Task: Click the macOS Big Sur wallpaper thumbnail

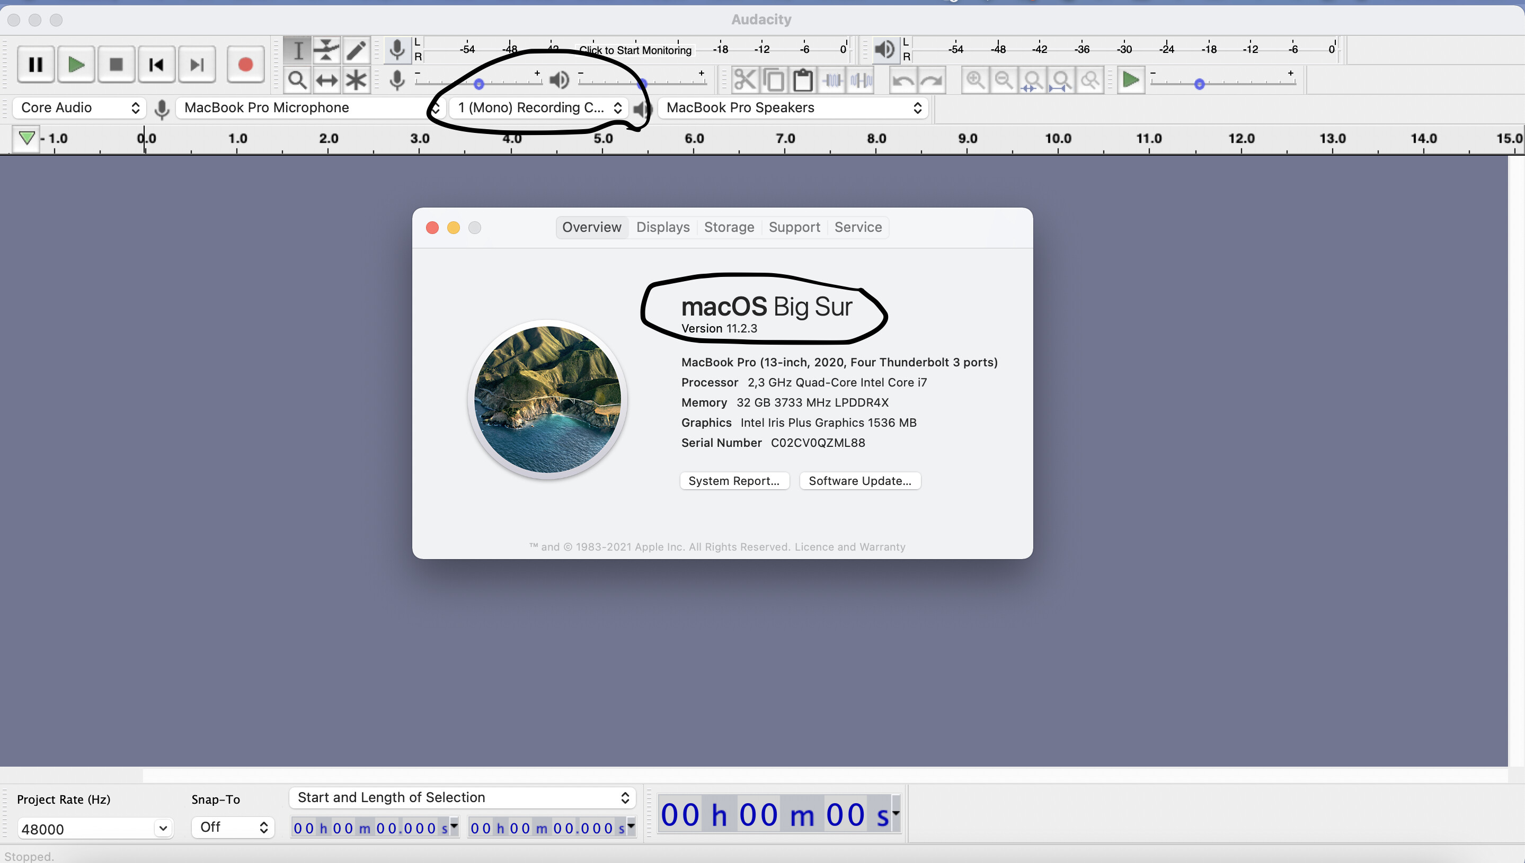Action: 547,400
